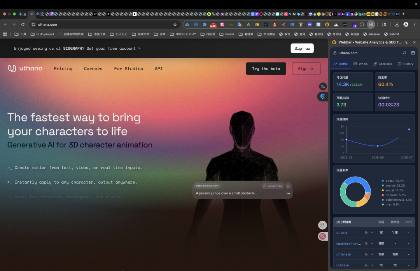The width and height of the screenshot is (420, 271).
Task: Open the trends bookmarks folder
Action: [x=227, y=34]
